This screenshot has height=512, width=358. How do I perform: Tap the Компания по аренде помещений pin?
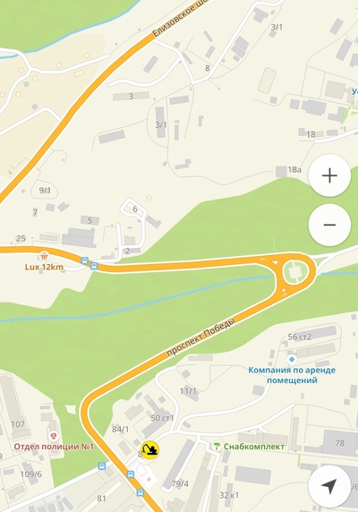[x=292, y=359]
